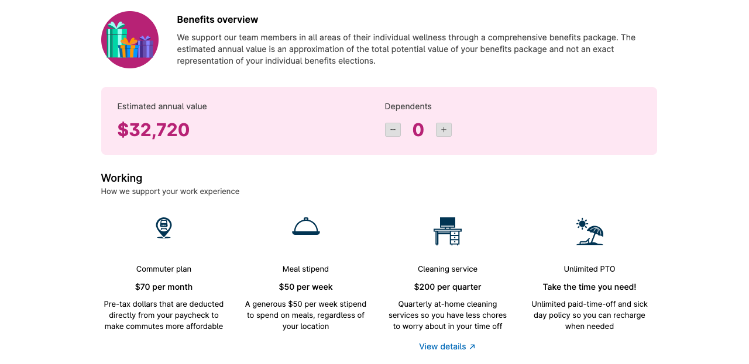Click the Dependents label text
The height and width of the screenshot is (364, 749).
pyautogui.click(x=408, y=106)
